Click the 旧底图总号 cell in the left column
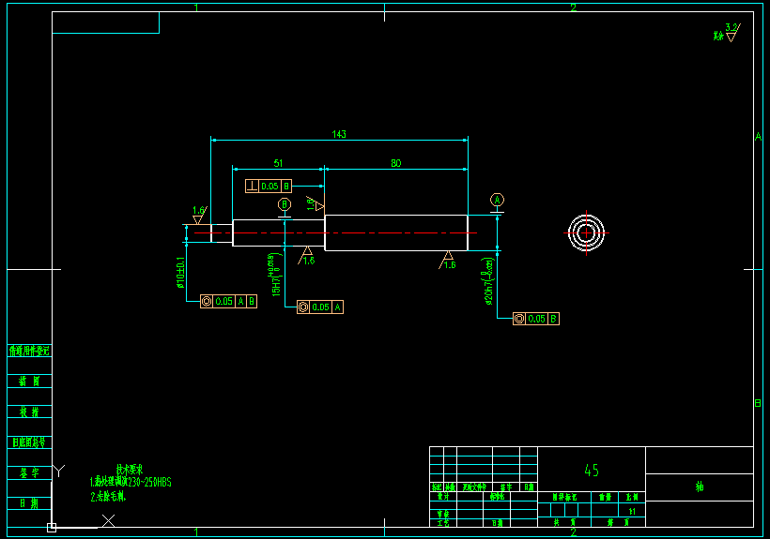This screenshot has width=770, height=539. point(29,442)
